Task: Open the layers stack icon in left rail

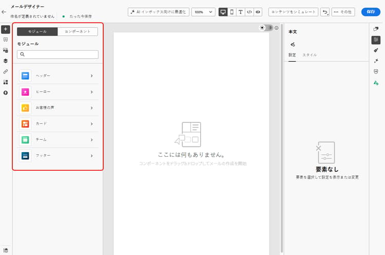Action: pyautogui.click(x=6, y=61)
